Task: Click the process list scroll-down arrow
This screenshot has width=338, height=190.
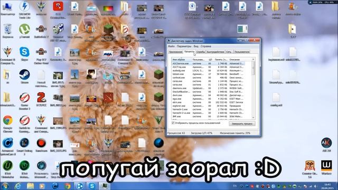Action: pyautogui.click(x=253, y=117)
